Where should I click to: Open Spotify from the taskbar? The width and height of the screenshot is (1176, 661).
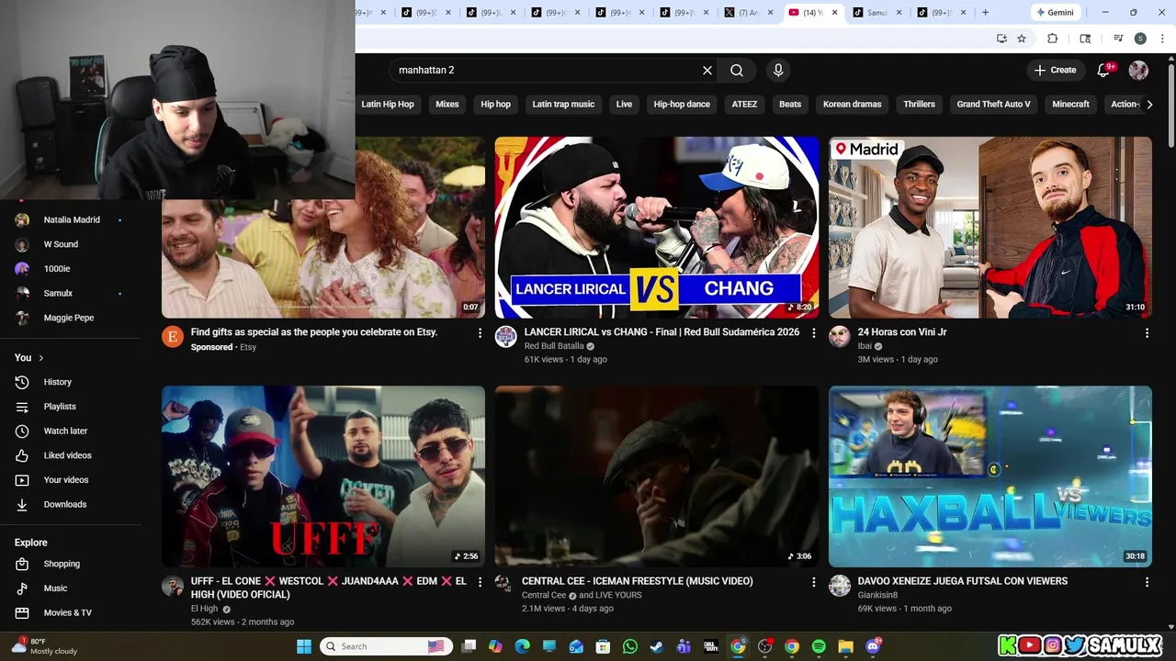819,646
